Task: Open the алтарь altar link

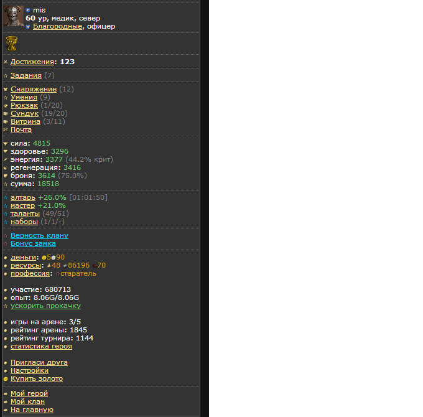Action: [x=23, y=197]
